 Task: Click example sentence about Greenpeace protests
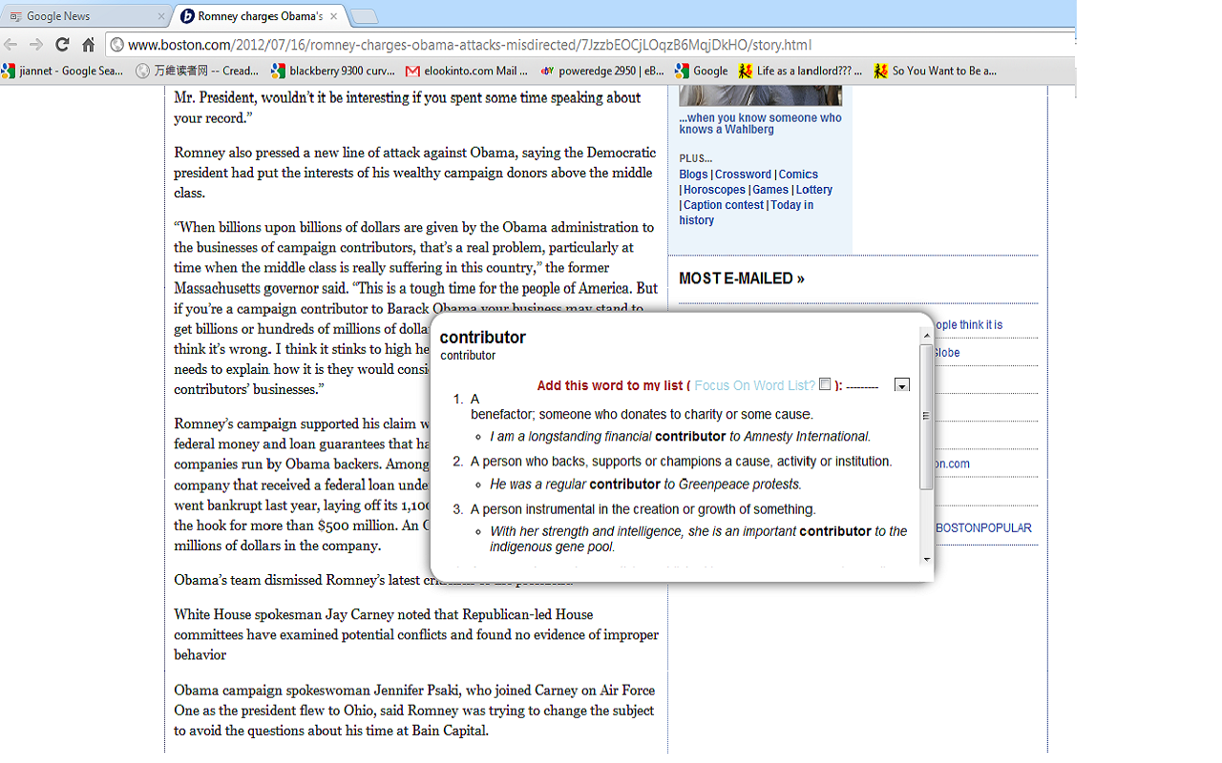(x=645, y=485)
